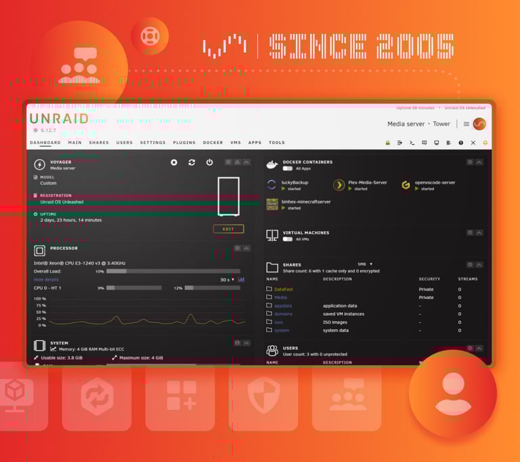Click the luckyBackup container icon
Viewport: 520px width, 462px height.
(x=272, y=185)
